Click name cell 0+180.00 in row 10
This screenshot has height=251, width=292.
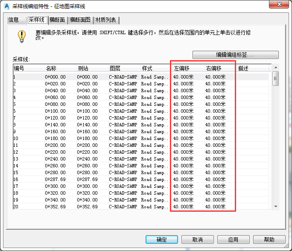point(55,138)
